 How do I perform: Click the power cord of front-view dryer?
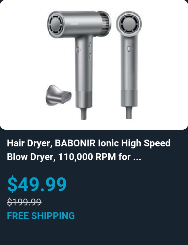129,113
